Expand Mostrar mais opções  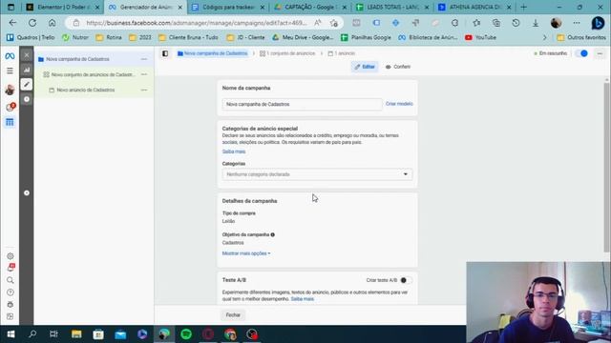(246, 253)
